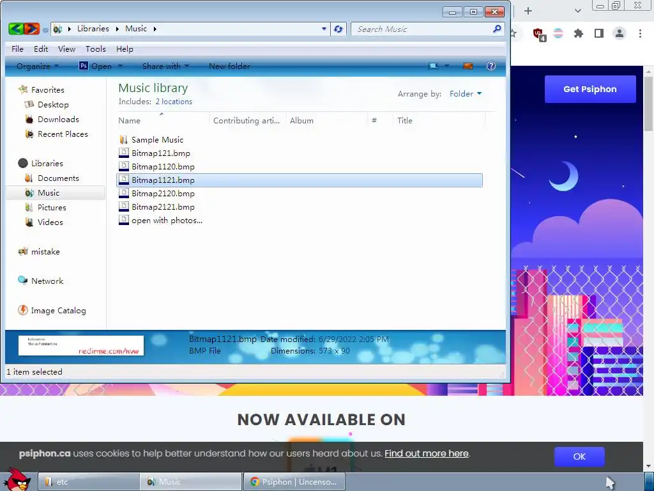
Task: Click New folder in the command bar
Action: point(229,66)
